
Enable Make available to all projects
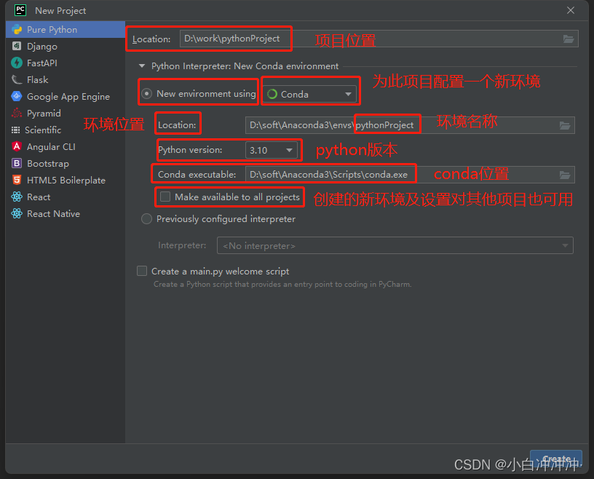coord(165,197)
